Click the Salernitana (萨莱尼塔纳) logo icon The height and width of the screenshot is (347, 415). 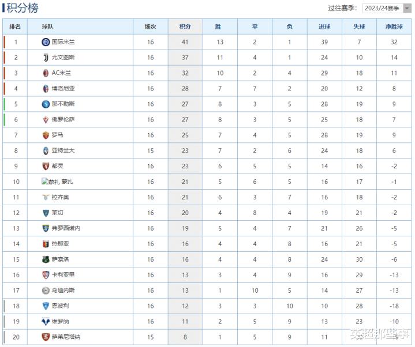click(46, 337)
